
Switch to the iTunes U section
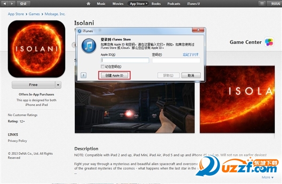click(193, 4)
